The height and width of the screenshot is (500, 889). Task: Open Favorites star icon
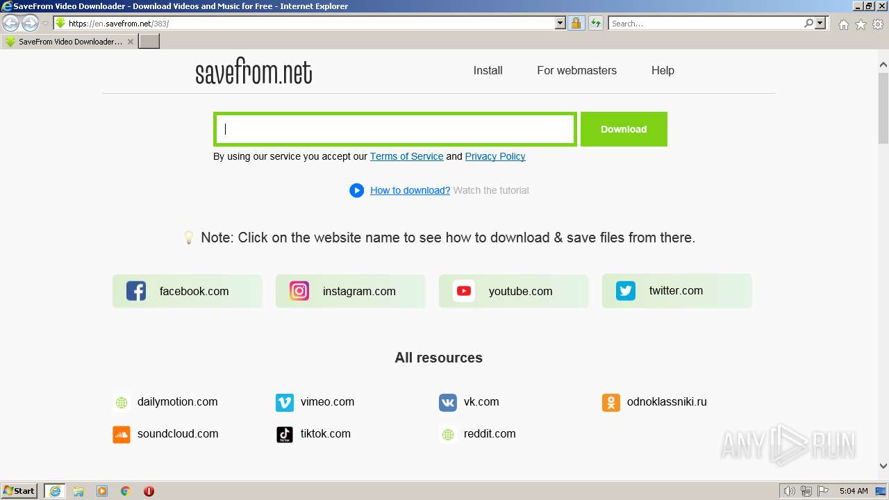pyautogui.click(x=861, y=24)
